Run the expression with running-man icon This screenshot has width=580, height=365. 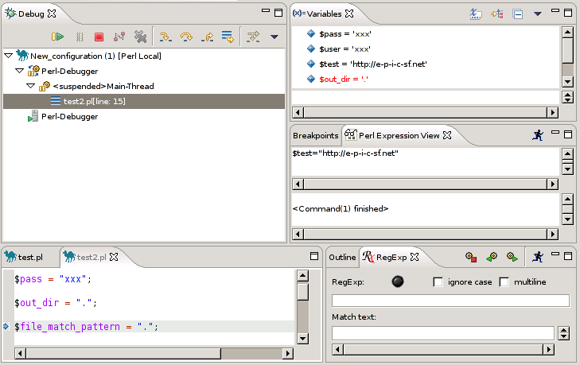pyautogui.click(x=538, y=135)
